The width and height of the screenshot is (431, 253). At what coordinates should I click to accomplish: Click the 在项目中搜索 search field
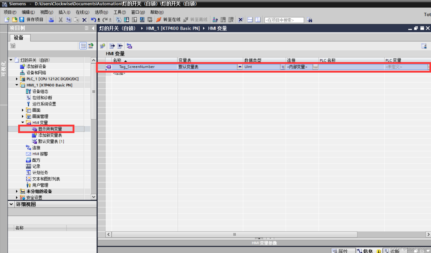click(x=284, y=20)
